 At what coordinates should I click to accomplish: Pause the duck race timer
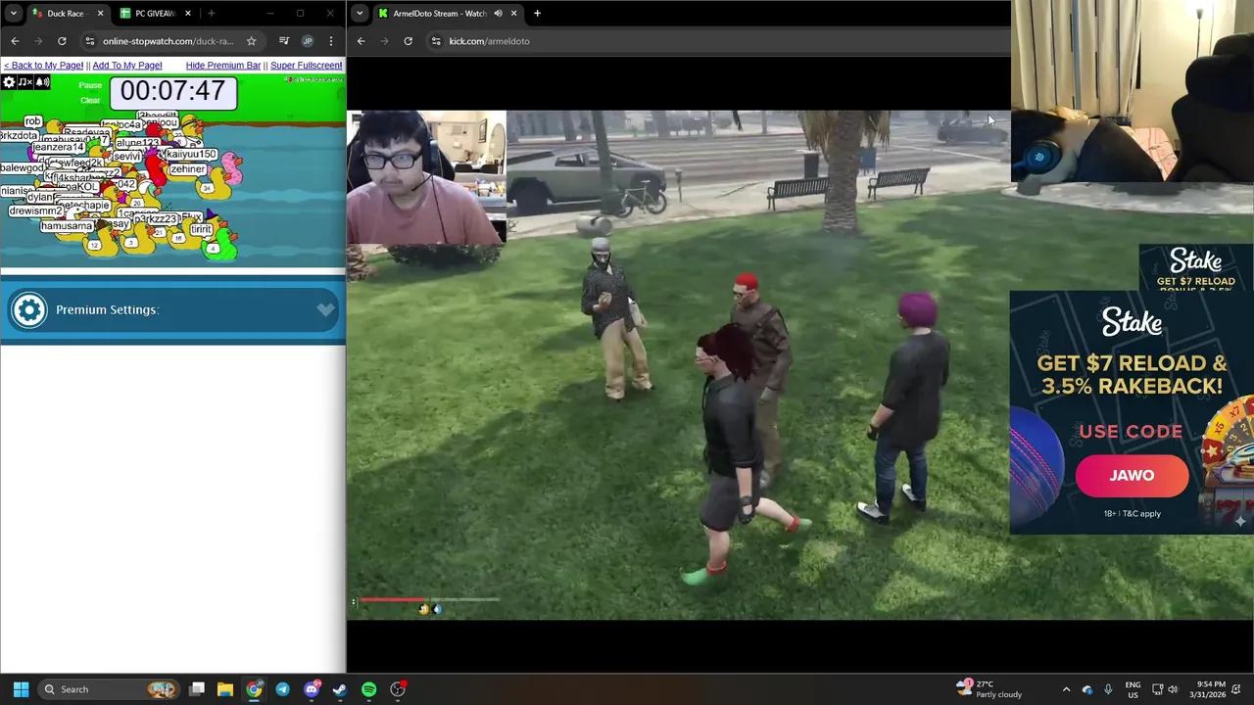click(x=90, y=85)
